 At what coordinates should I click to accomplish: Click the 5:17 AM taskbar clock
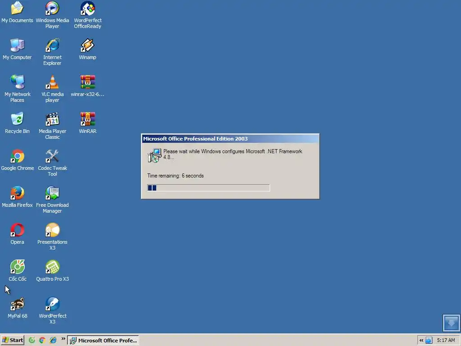click(446, 340)
